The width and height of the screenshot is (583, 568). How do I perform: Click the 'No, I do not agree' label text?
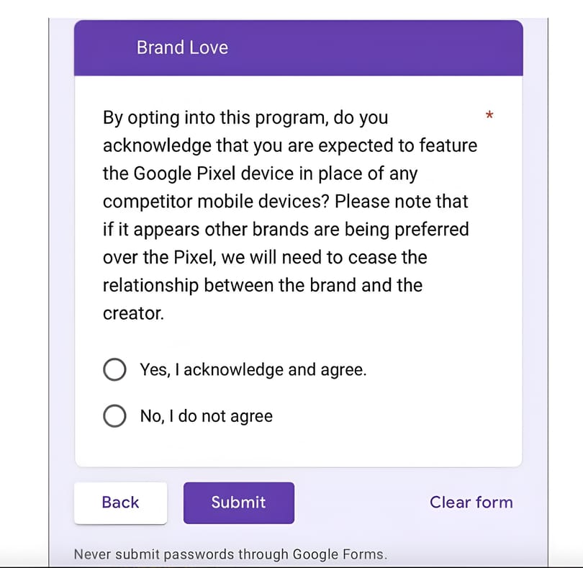click(207, 416)
